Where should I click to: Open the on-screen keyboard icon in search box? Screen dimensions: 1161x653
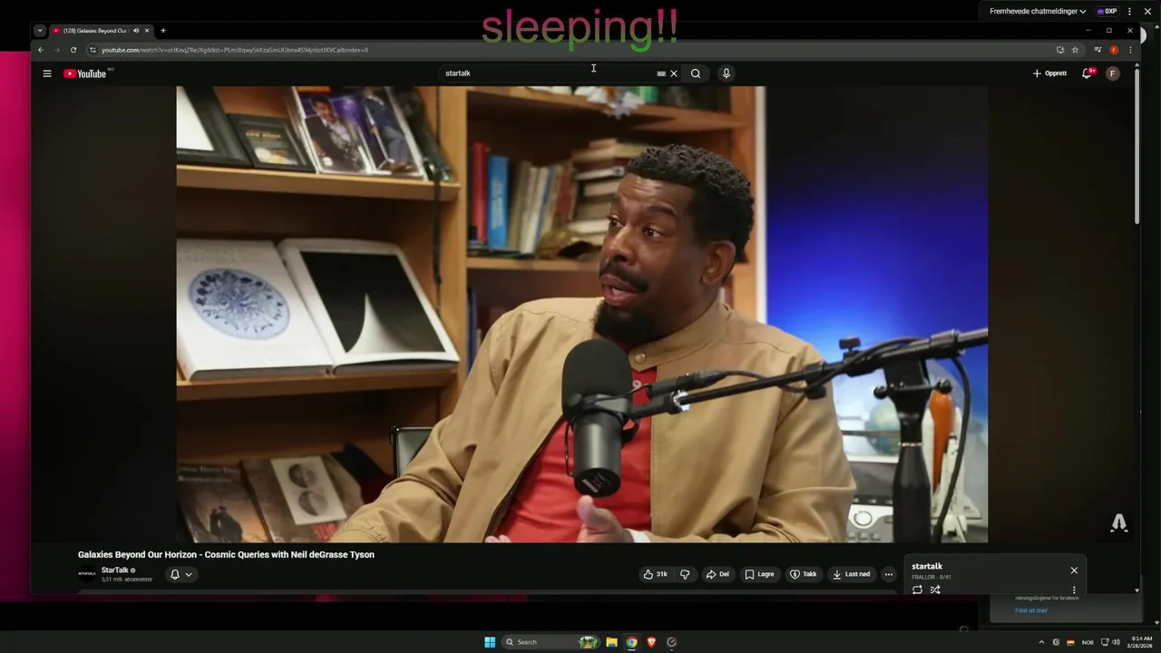[x=661, y=73]
